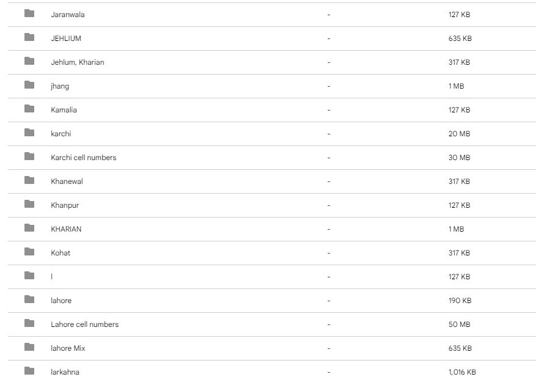Open the lahore folder name

click(x=61, y=301)
